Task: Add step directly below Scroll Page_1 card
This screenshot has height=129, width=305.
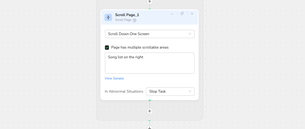Action: coord(150,111)
